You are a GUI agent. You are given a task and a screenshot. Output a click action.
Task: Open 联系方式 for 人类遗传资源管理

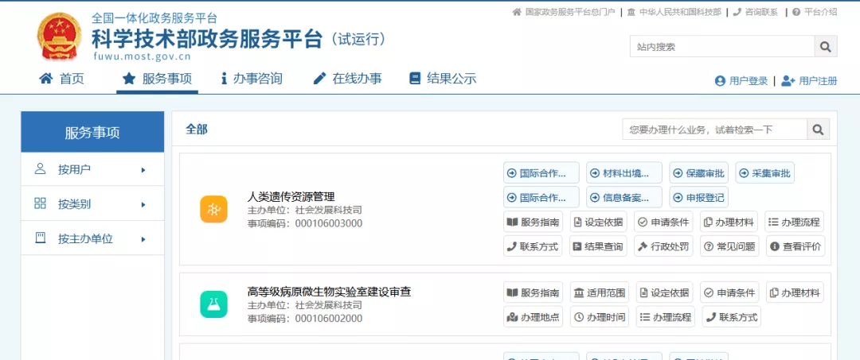[533, 246]
